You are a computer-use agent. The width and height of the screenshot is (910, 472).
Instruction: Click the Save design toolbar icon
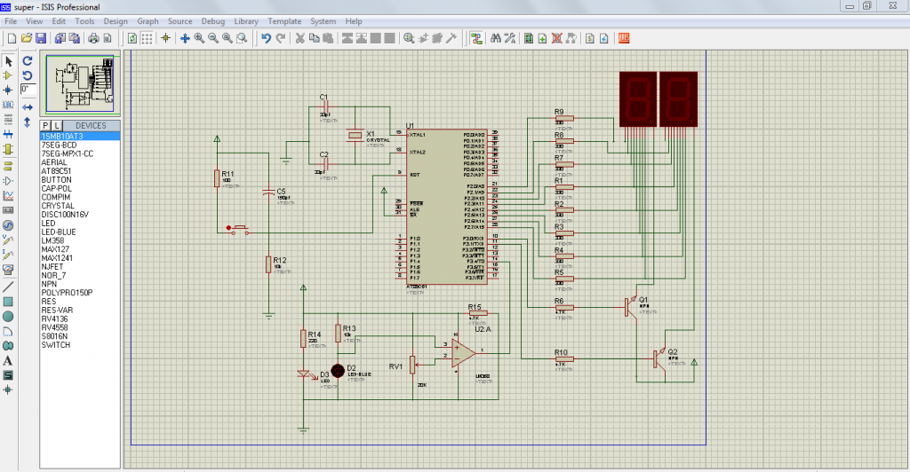pyautogui.click(x=41, y=38)
